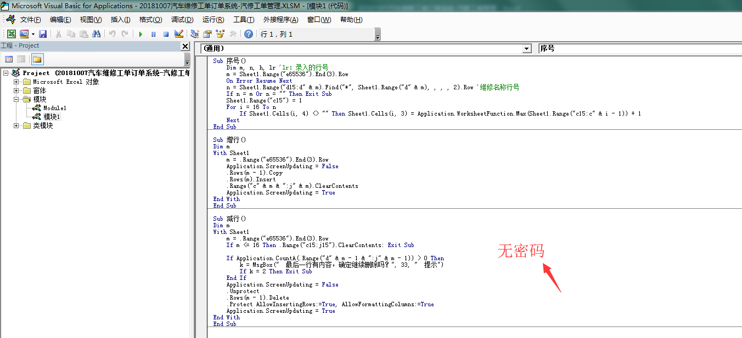
Task: Expand the Microsoft Excel 对象 folder
Action: click(x=16, y=82)
